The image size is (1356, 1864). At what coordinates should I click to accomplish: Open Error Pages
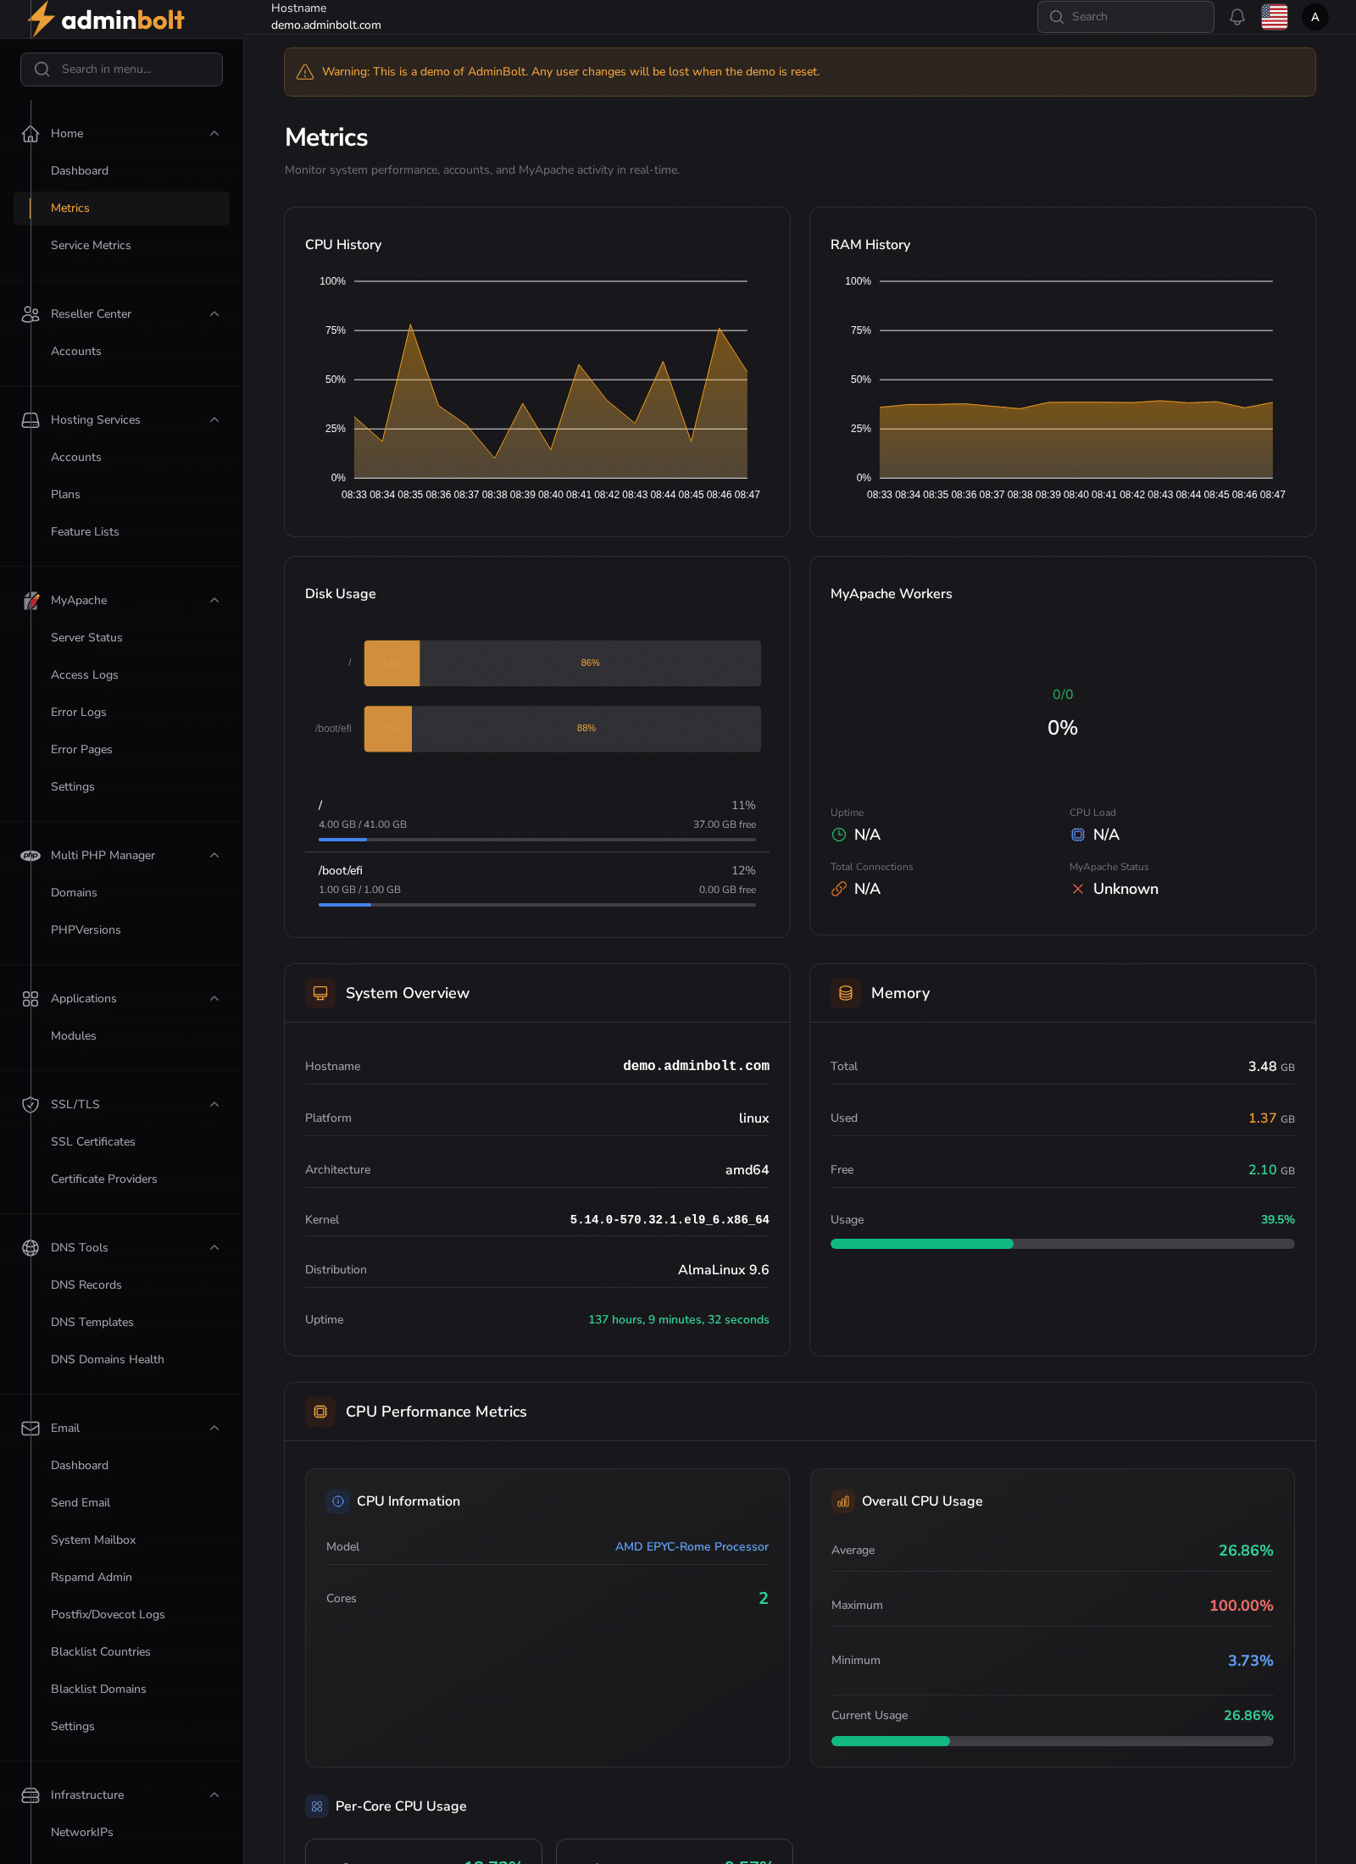tap(121, 750)
